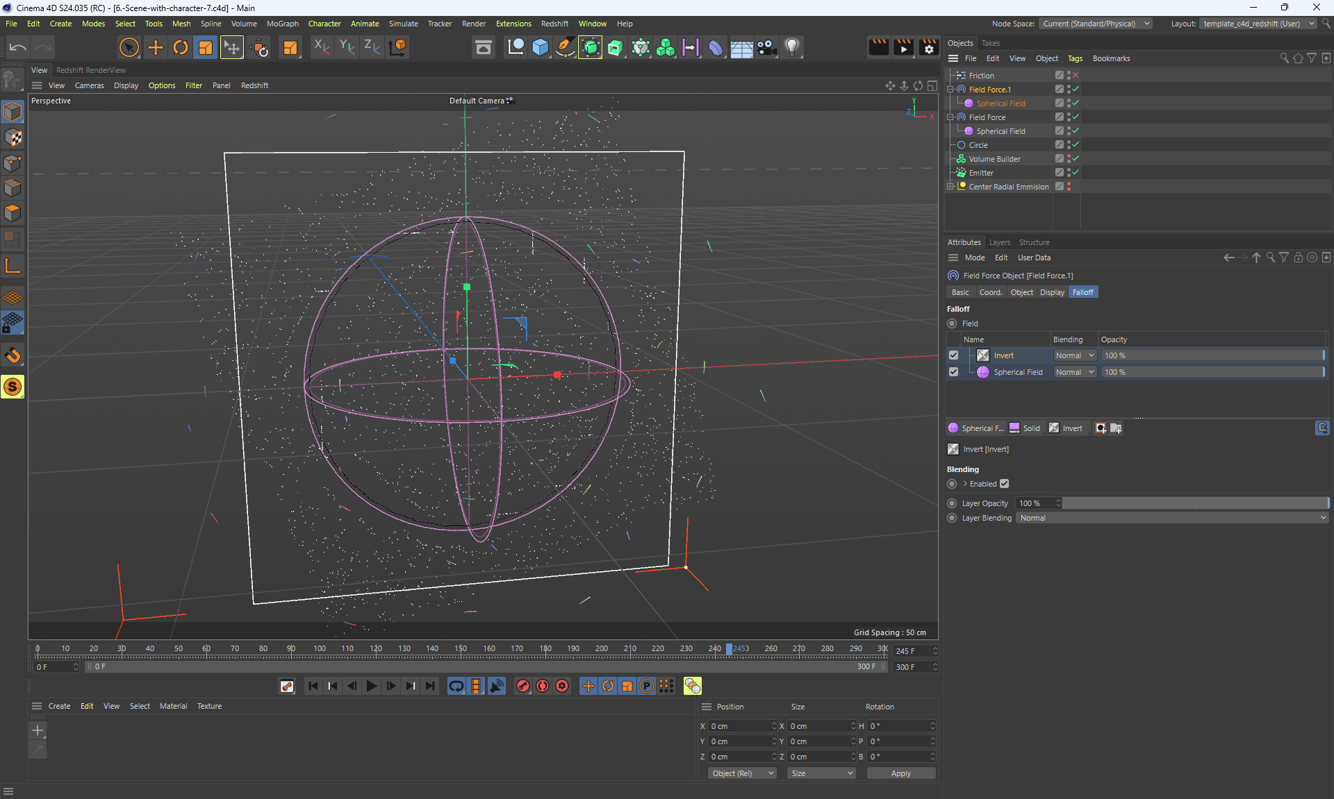Toggle the Enabled checkbox under Blending
Viewport: 1334px width, 799px height.
click(1004, 484)
